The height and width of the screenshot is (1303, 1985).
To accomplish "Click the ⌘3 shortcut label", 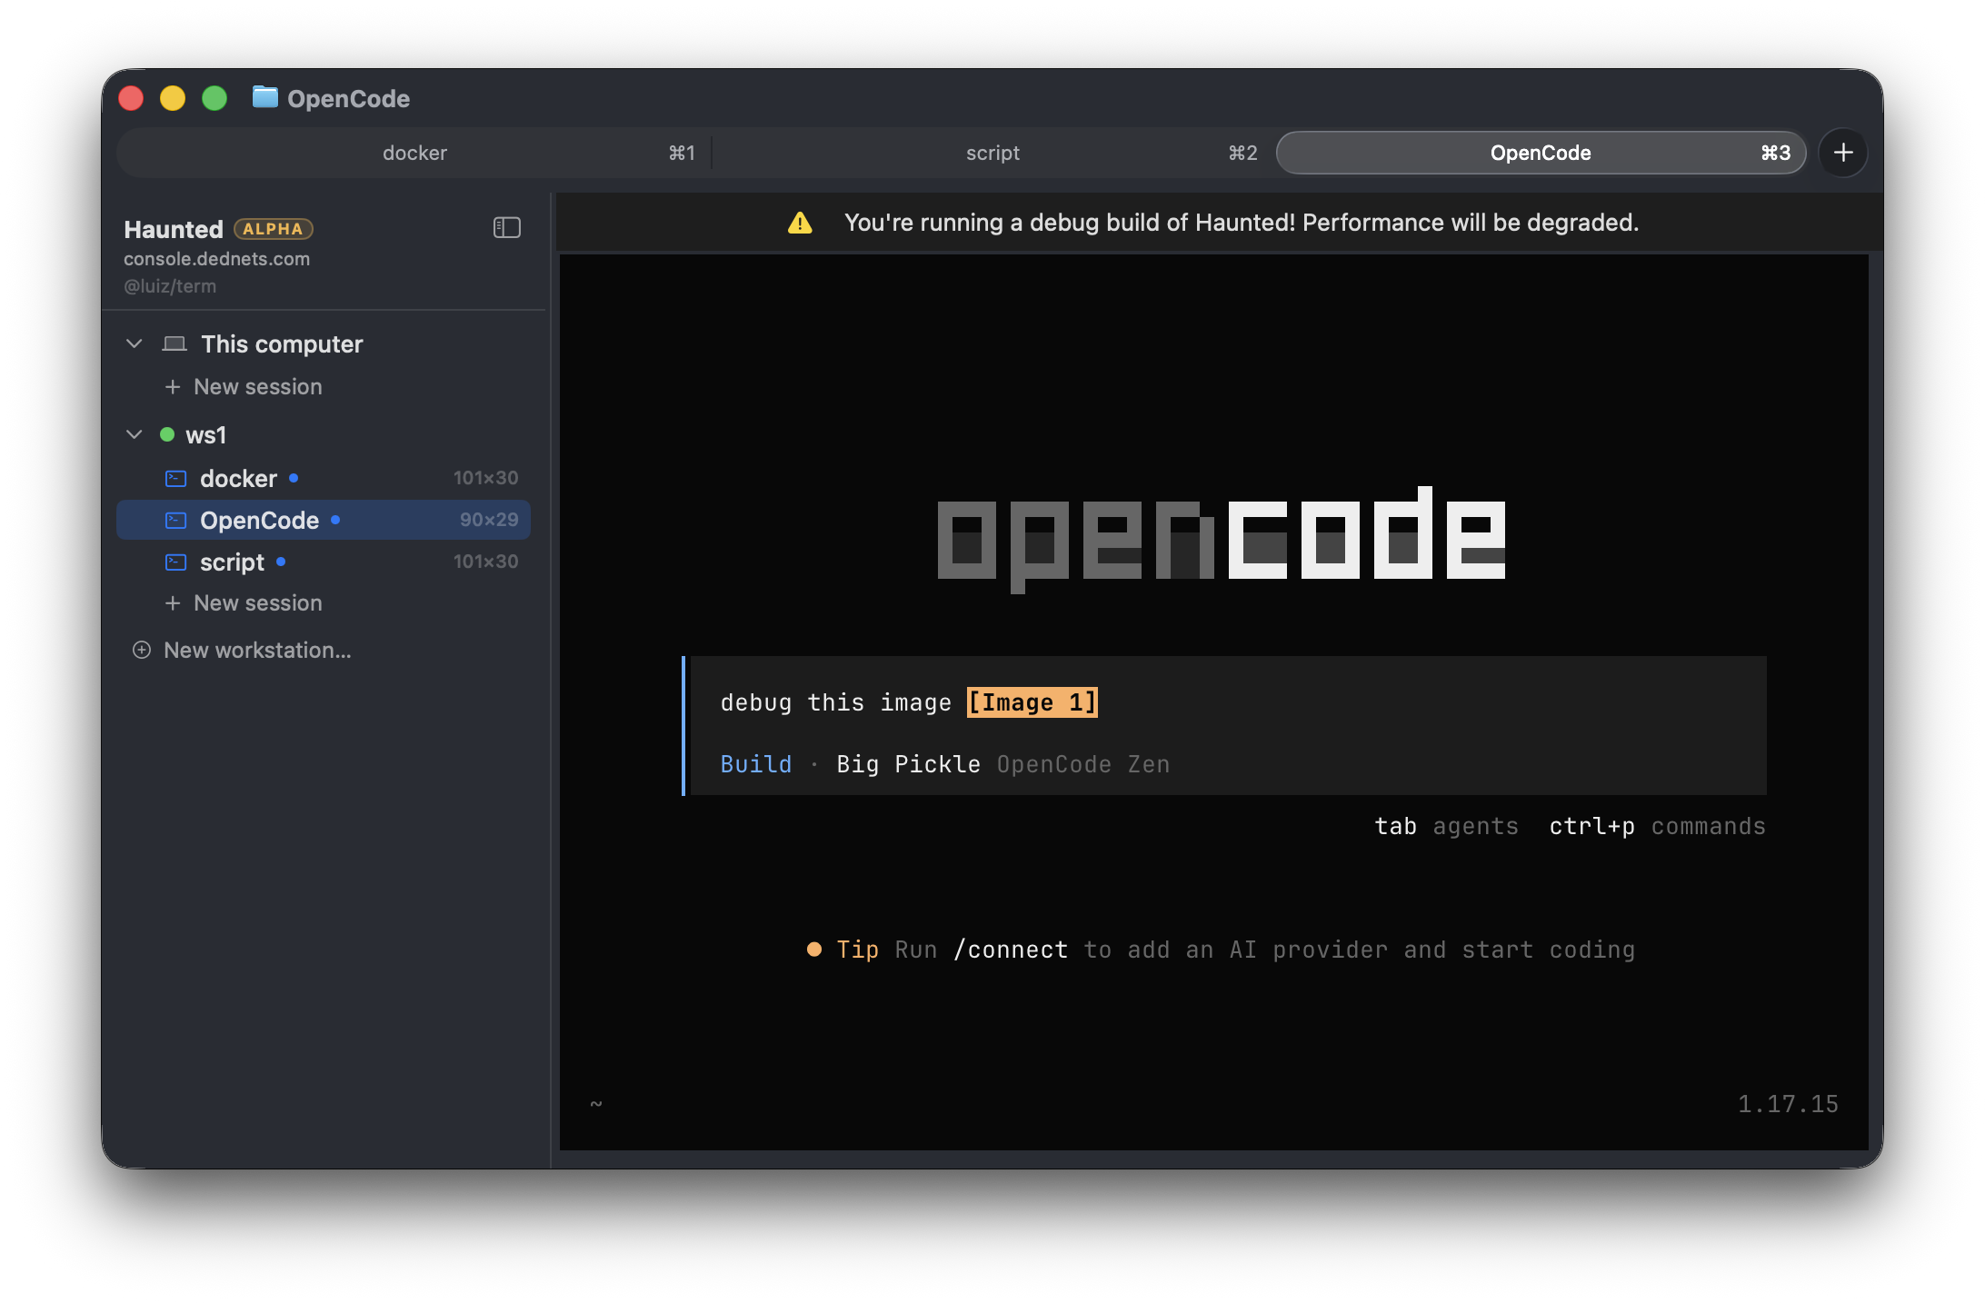I will tap(1775, 153).
